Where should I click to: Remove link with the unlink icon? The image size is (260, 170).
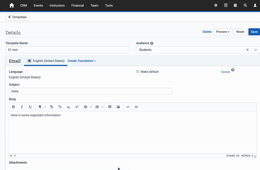pyautogui.click(x=60, y=107)
